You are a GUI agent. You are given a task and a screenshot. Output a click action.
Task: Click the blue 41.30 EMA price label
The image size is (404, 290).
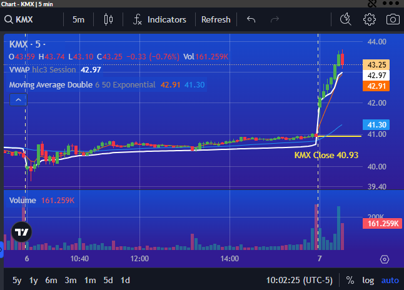(376, 124)
